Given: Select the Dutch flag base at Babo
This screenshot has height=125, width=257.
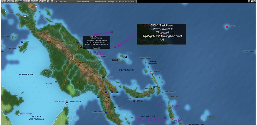Looking at the screenshot, I should 25,17.
